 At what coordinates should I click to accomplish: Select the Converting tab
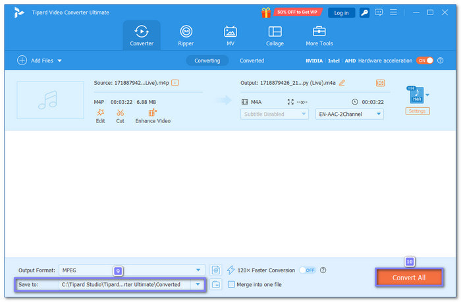pos(207,61)
